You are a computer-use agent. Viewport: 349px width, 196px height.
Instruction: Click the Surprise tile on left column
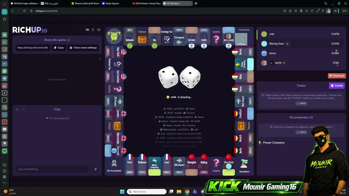(x=114, y=89)
